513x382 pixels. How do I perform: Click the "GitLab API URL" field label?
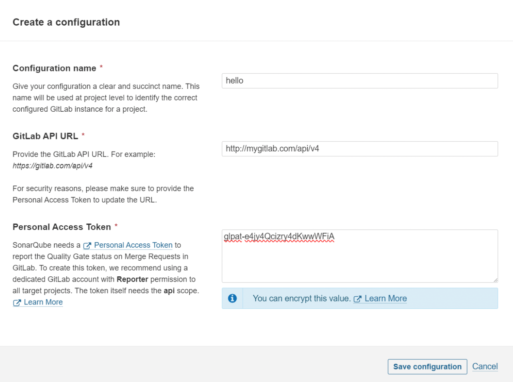tap(45, 136)
